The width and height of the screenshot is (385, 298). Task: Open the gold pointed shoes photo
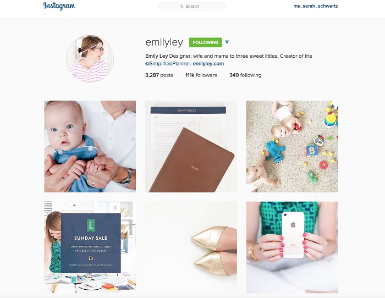tap(191, 247)
